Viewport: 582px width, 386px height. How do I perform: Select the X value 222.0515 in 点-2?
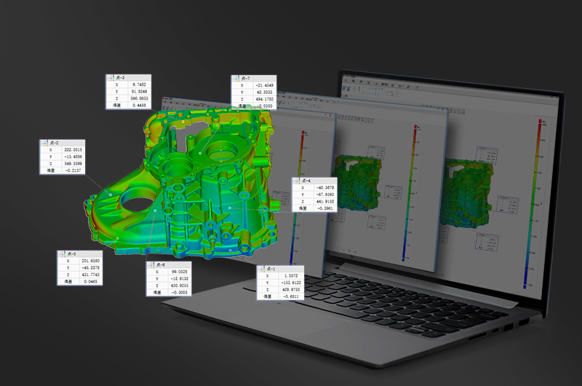point(72,149)
